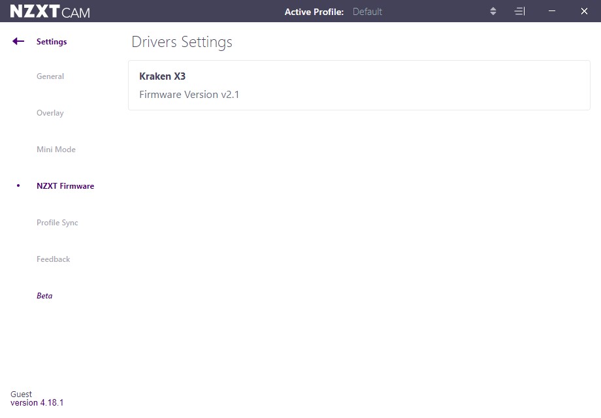Switch to mini mode panel icon
The height and width of the screenshot is (418, 601).
519,12
